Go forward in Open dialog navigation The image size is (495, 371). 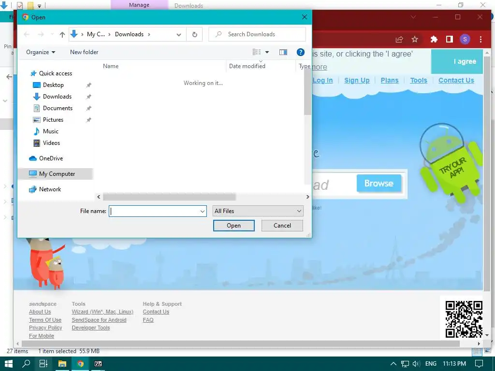[x=41, y=34]
